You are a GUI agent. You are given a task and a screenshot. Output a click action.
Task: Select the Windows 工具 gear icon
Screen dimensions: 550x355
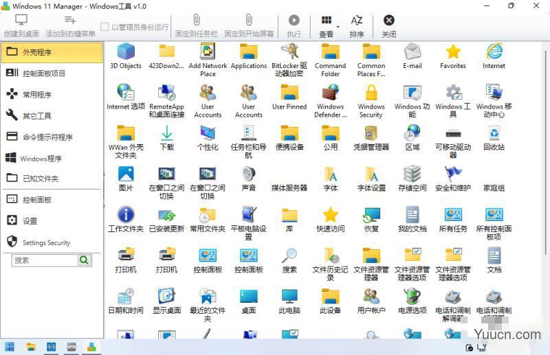pyautogui.click(x=453, y=101)
